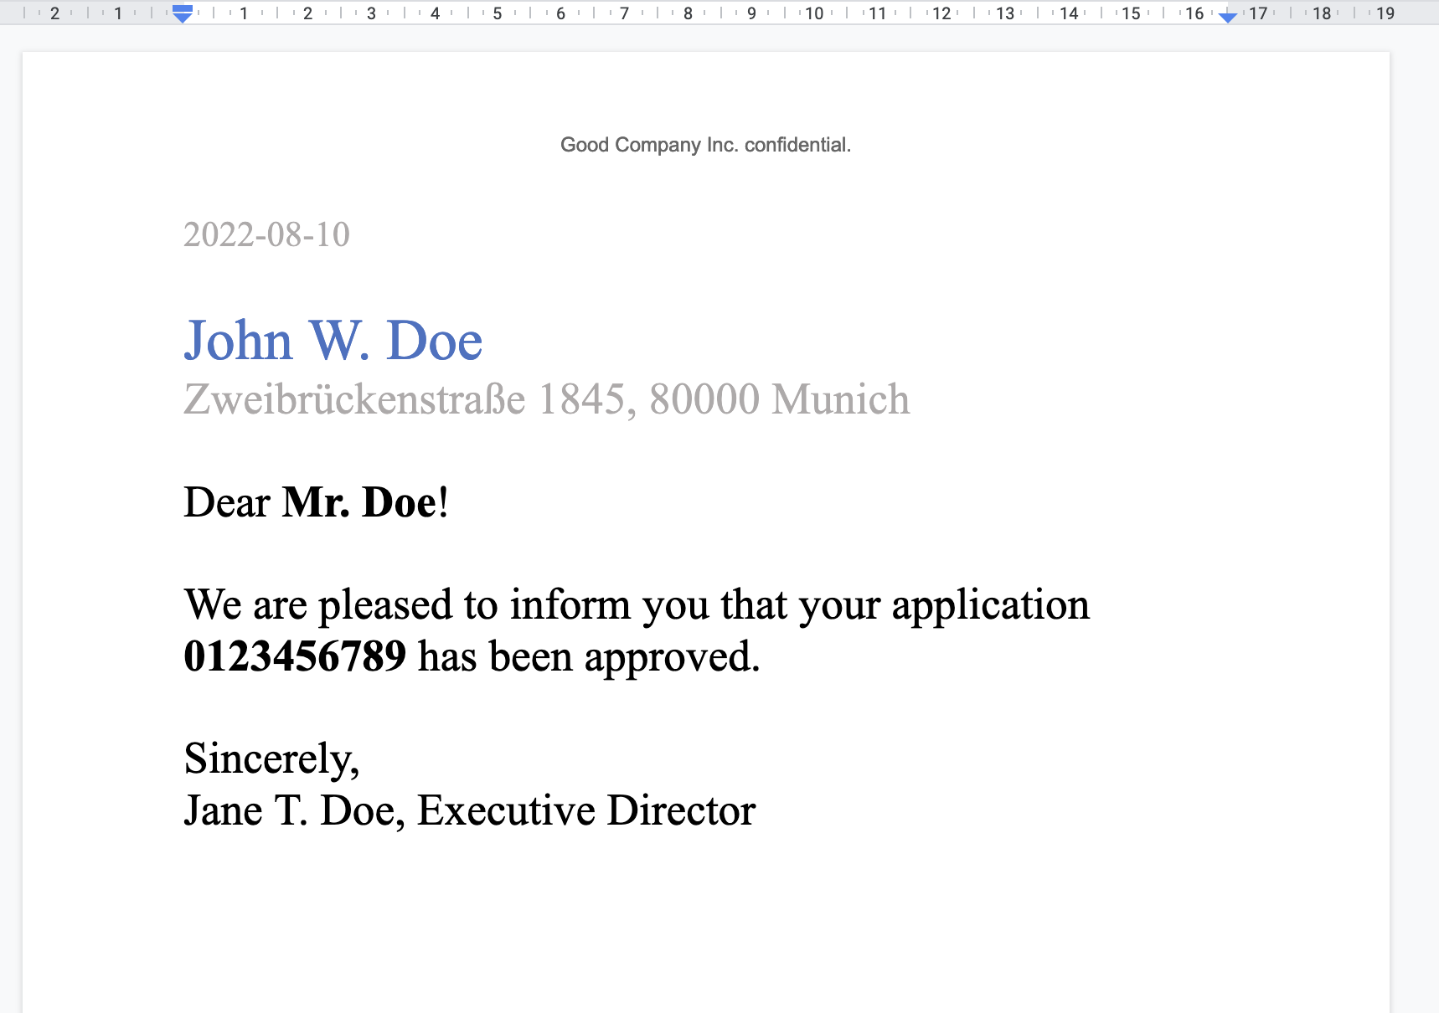Viewport: 1439px width, 1013px height.
Task: Place cursor in the greeting line Dear Mr. Doe
Action: [310, 501]
